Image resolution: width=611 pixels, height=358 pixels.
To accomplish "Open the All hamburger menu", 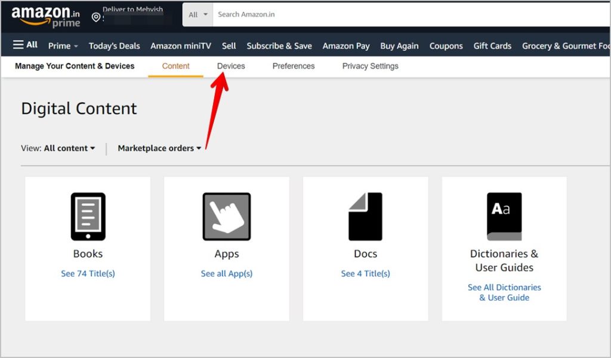I will [25, 45].
